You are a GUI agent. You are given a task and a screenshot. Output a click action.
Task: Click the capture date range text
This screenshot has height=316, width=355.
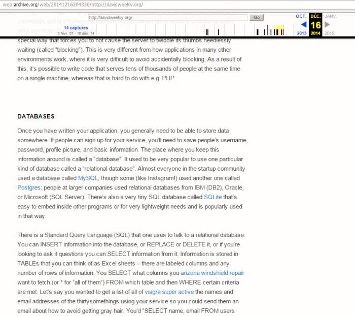tap(76, 34)
